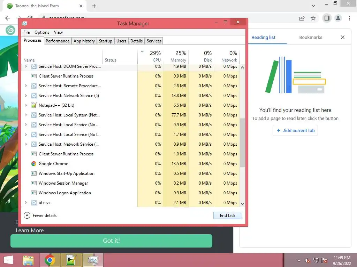357x267 pixels.
Task: Expand Service Host: Local Service with 1.7 MB
Action: click(26, 135)
